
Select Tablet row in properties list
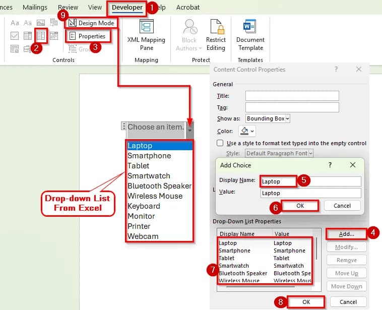(x=265, y=258)
